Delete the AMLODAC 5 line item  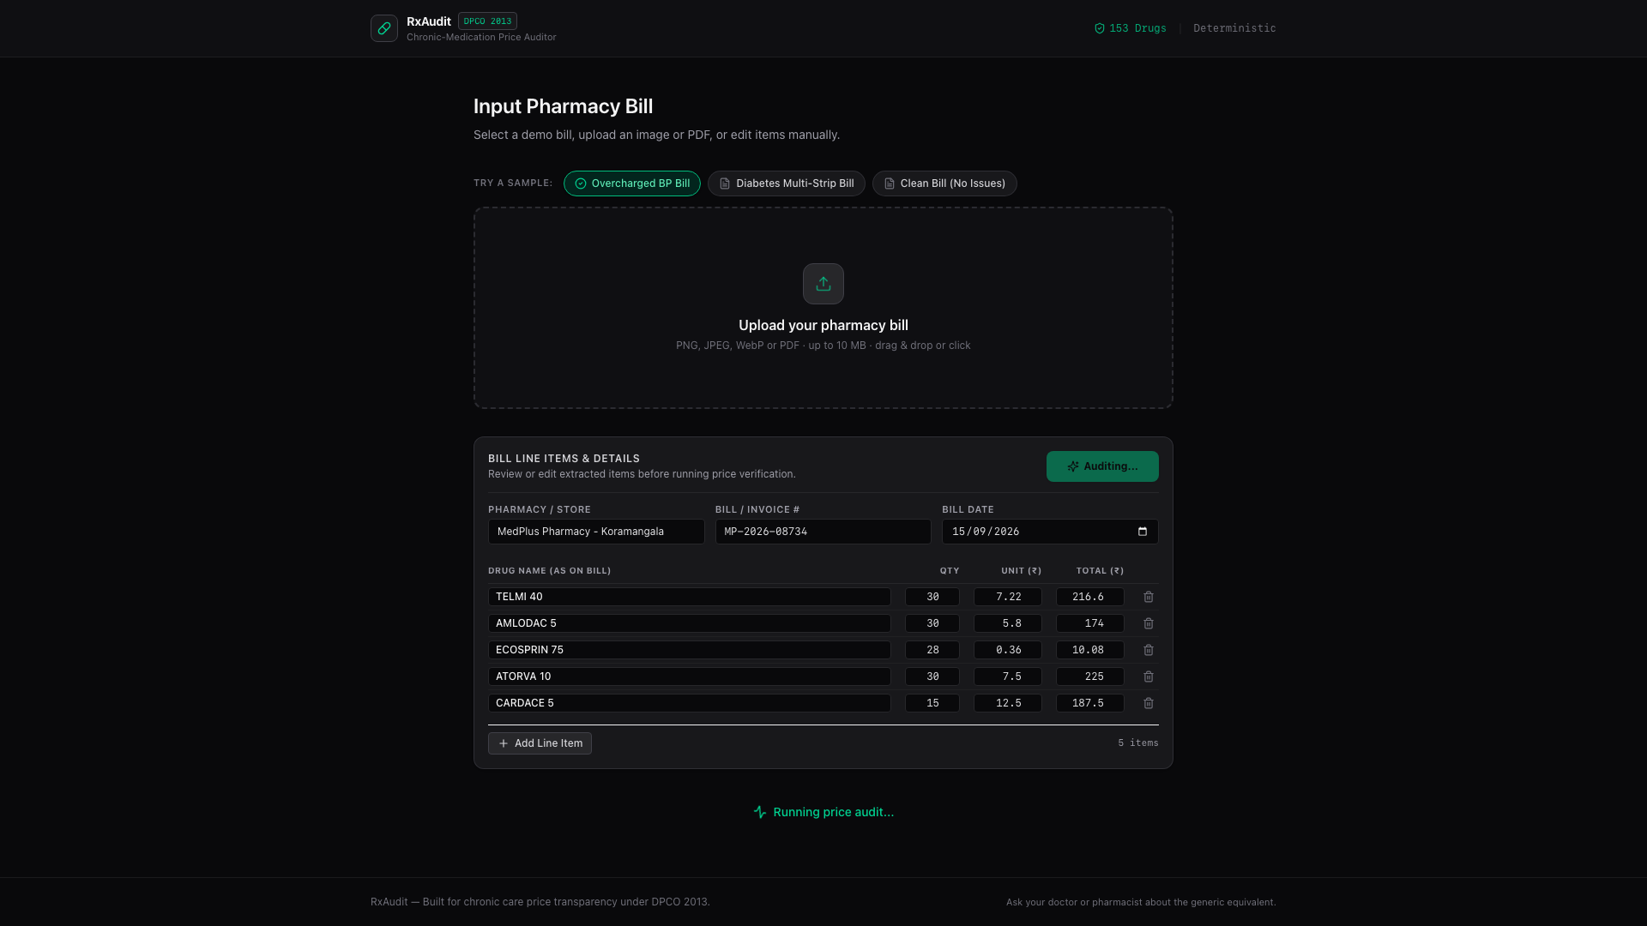1149,623
